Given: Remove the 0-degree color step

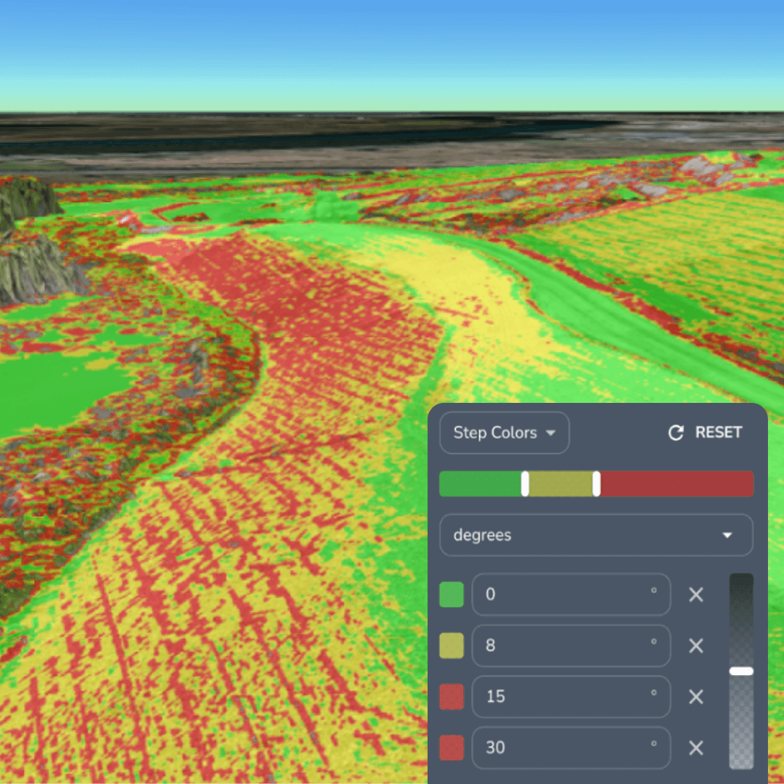Looking at the screenshot, I should (695, 595).
